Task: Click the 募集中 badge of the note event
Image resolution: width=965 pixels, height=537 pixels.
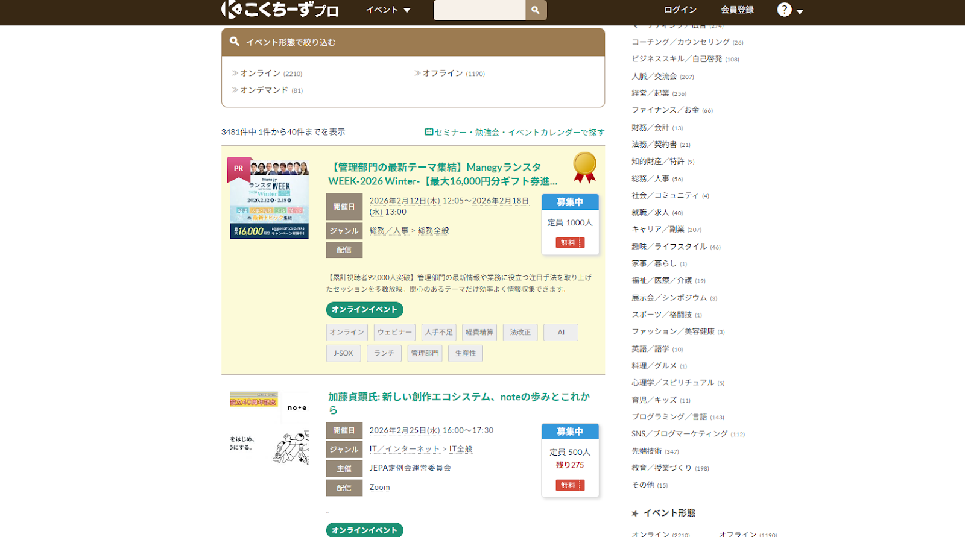Action: 570,432
